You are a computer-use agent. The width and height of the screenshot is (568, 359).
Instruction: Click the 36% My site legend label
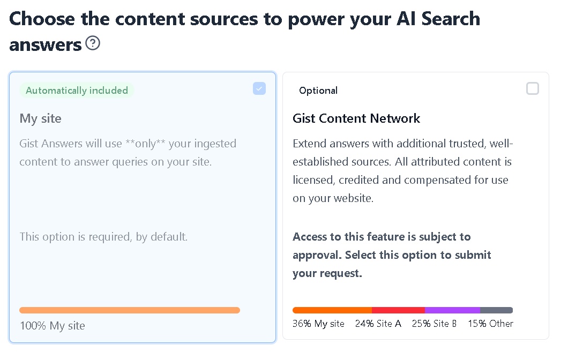pos(318,324)
